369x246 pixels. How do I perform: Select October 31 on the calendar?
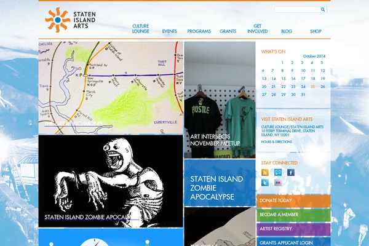click(303, 95)
